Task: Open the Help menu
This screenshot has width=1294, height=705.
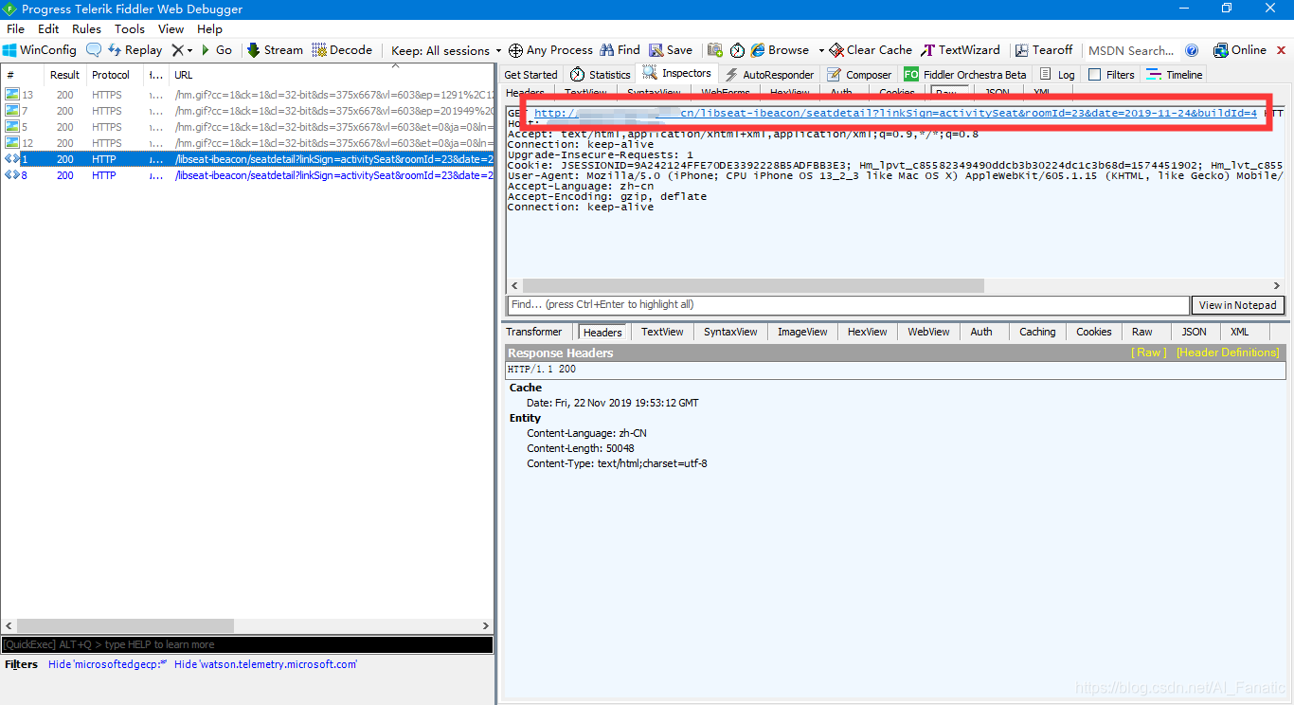Action: pos(209,29)
